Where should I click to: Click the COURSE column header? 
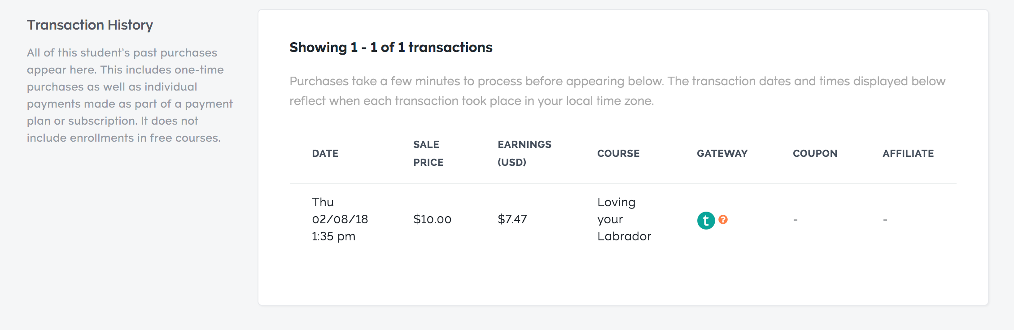(x=618, y=153)
